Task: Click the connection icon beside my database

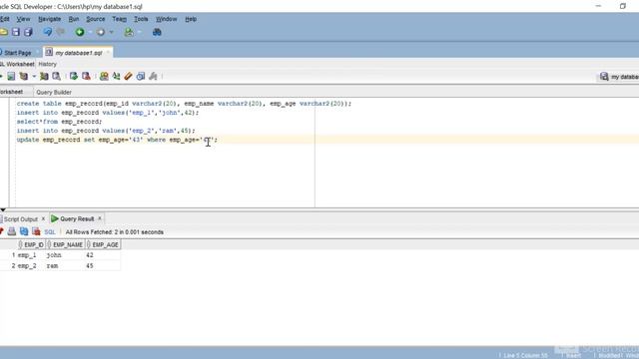Action: coord(604,77)
